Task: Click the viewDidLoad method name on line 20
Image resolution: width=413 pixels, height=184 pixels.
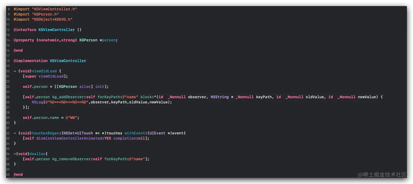Action: (x=44, y=71)
